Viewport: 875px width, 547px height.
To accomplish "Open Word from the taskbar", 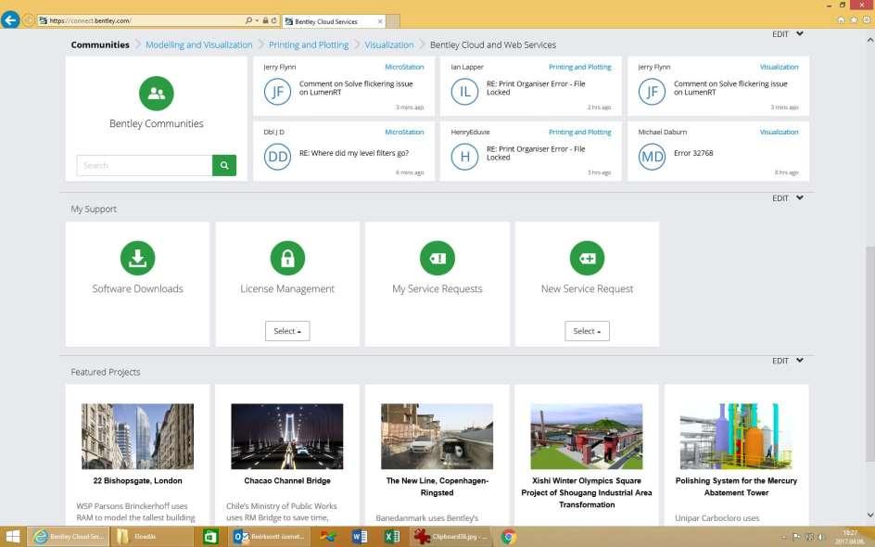I will pyautogui.click(x=360, y=537).
